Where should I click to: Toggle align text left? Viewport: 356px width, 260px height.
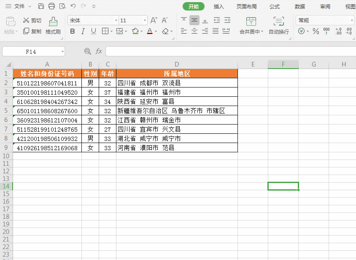tap(183, 31)
